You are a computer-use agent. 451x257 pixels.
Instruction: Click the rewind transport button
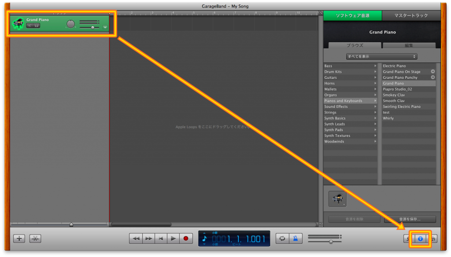[x=136, y=239]
